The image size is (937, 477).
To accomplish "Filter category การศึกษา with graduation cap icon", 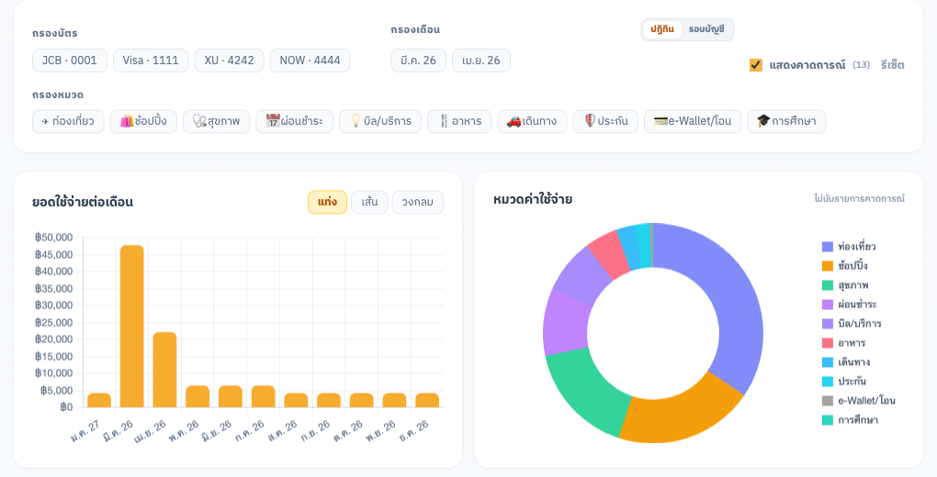I will coord(786,121).
